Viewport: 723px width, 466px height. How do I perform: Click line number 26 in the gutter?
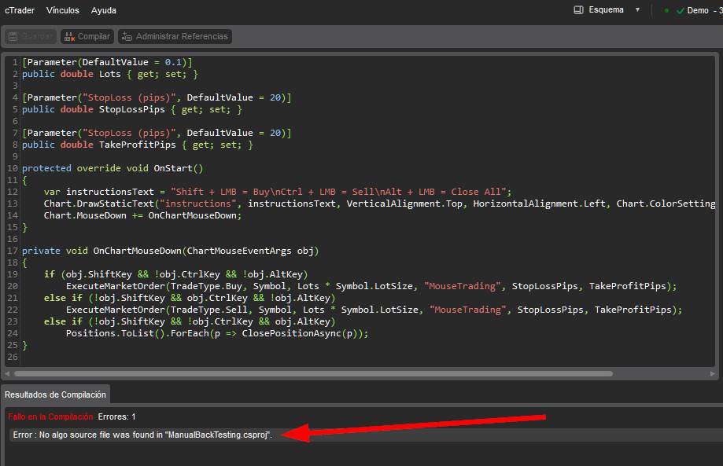pos(13,357)
